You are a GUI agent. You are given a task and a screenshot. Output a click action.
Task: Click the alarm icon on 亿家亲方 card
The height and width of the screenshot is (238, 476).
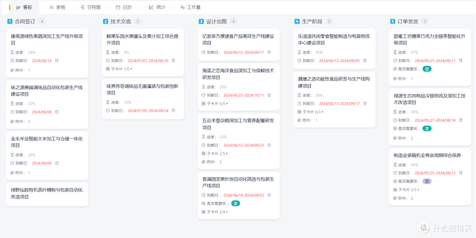(x=269, y=52)
